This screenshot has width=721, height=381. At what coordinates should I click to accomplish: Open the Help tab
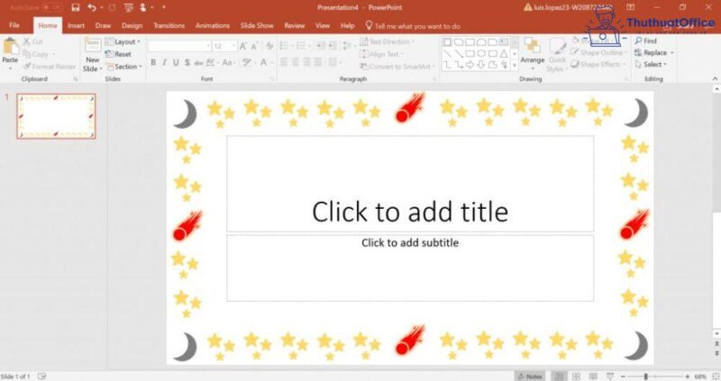[347, 26]
